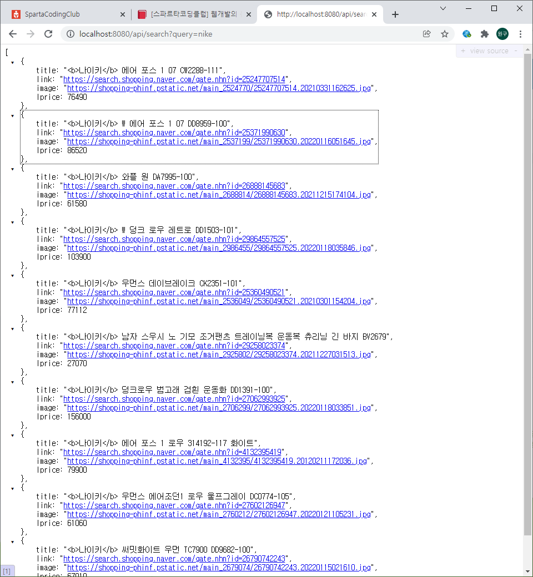Collapse the 314192-117 JSON object
Image resolution: width=533 pixels, height=577 pixels.
(x=13, y=436)
